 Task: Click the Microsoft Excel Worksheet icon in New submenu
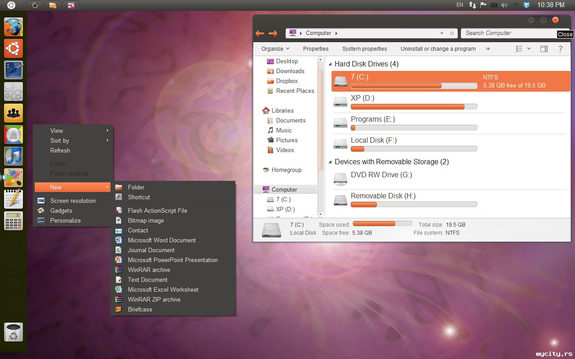[x=119, y=289]
